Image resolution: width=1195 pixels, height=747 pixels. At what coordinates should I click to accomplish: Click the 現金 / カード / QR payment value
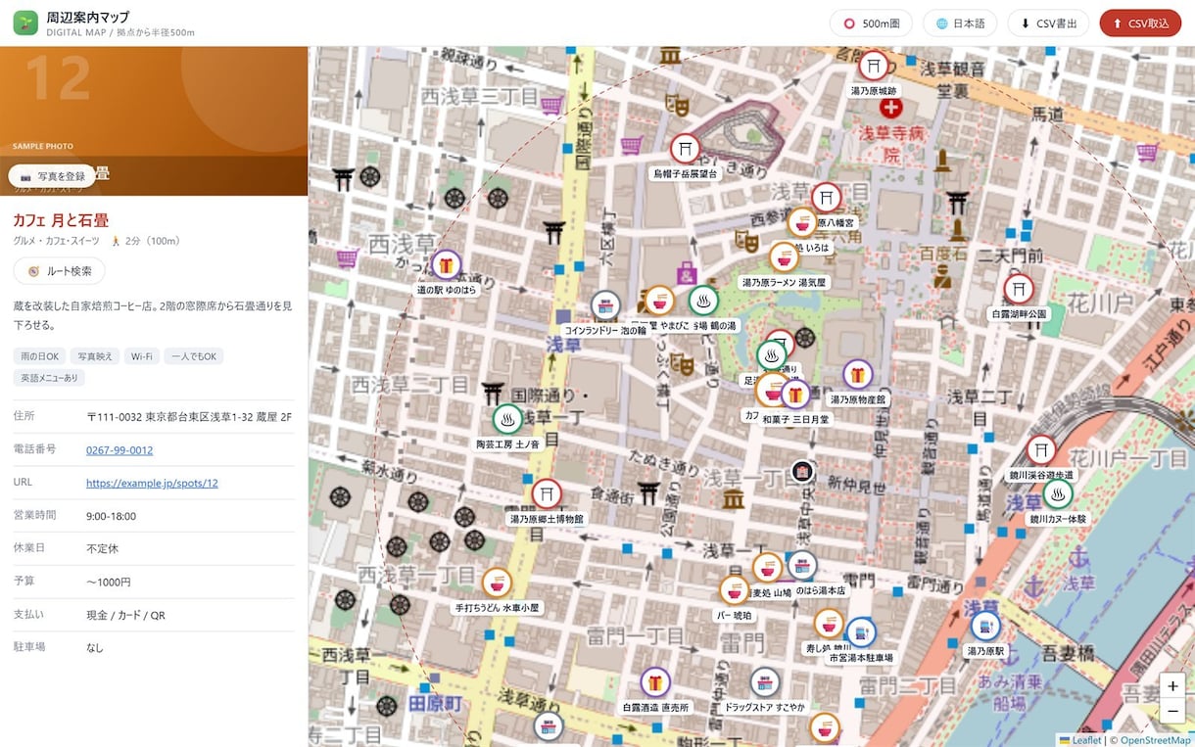tap(125, 615)
